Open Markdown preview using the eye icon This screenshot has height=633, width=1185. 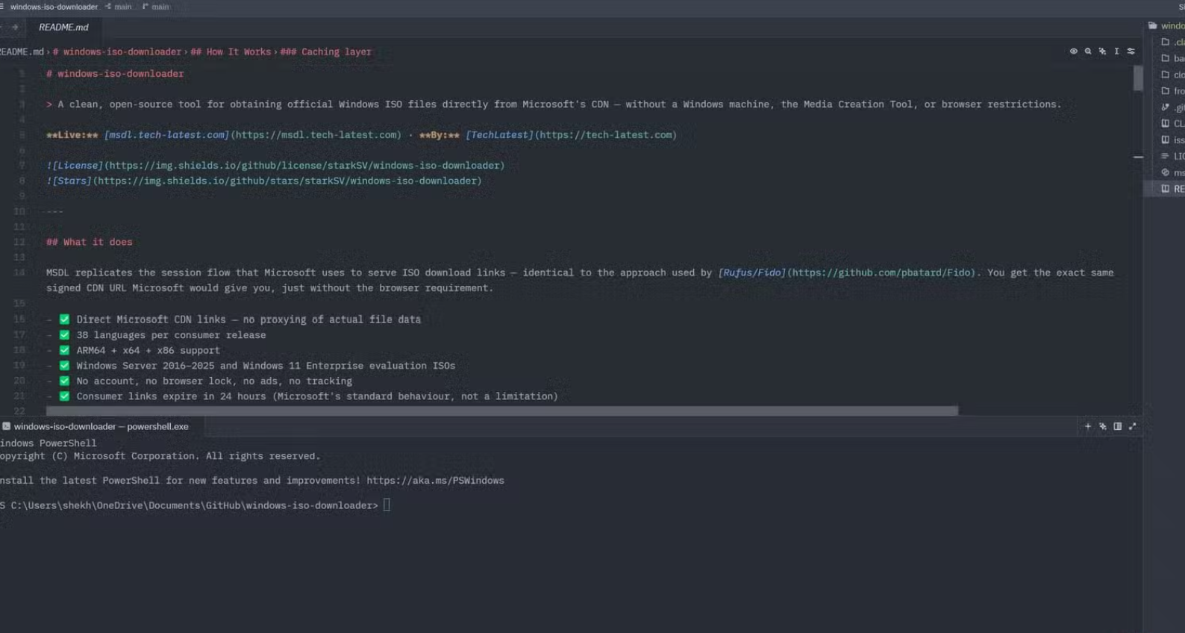pyautogui.click(x=1074, y=52)
